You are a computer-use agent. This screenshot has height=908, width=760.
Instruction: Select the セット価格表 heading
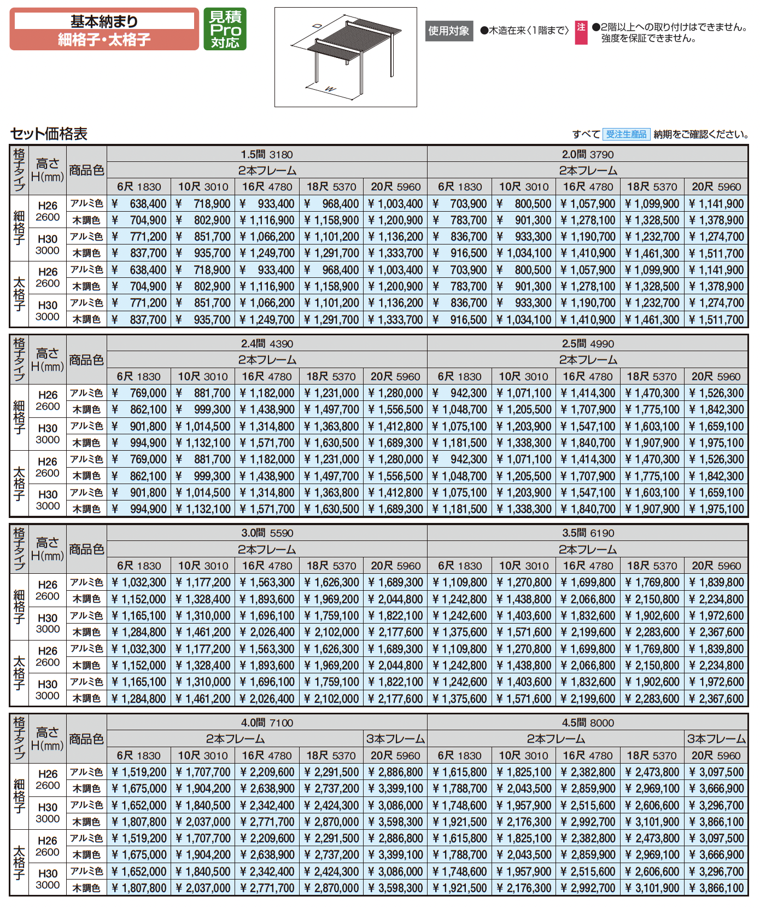pos(49,134)
